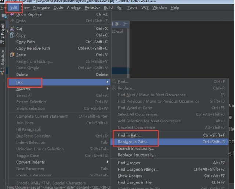Choose Search Structurally...
Screen dimensions: 235x189
[x=170, y=148]
